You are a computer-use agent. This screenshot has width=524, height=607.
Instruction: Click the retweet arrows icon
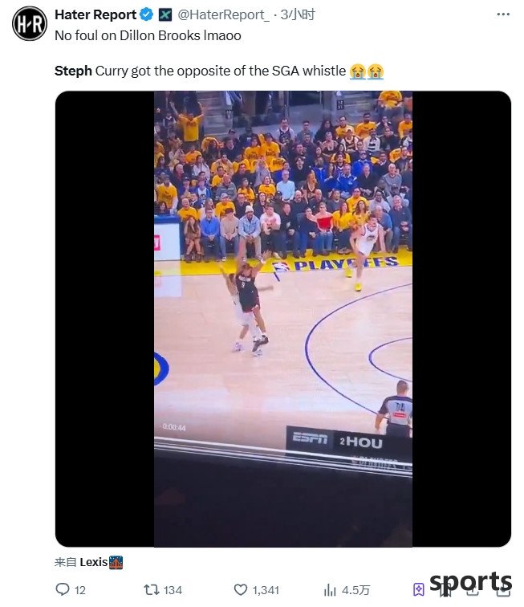tap(152, 589)
